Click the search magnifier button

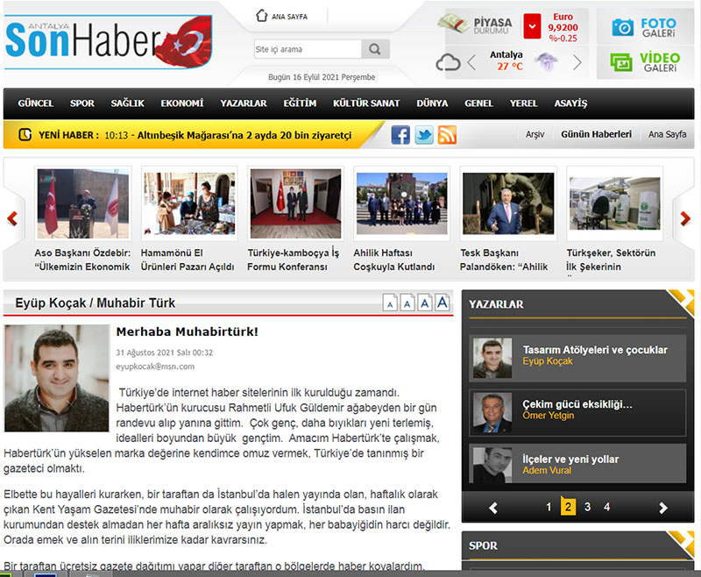375,49
